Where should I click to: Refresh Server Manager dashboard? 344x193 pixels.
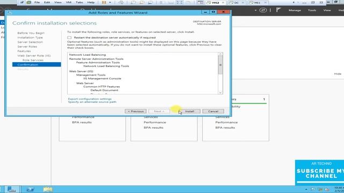(x=263, y=10)
